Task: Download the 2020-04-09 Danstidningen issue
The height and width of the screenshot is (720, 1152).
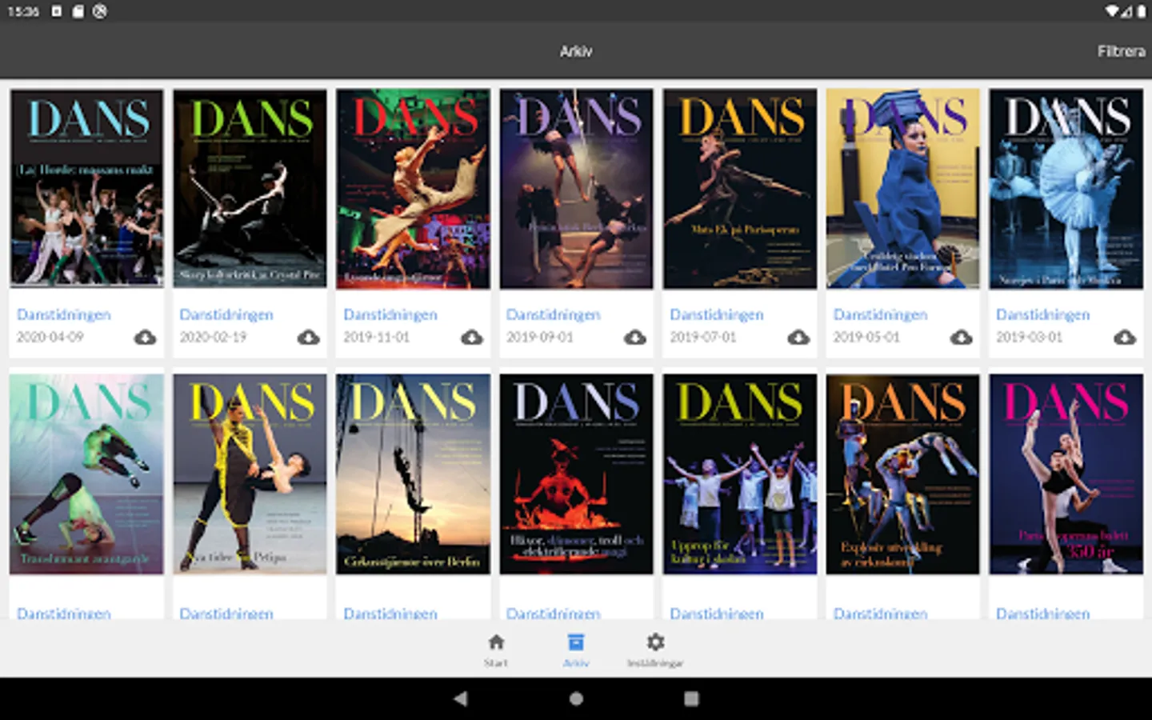Action: point(145,338)
